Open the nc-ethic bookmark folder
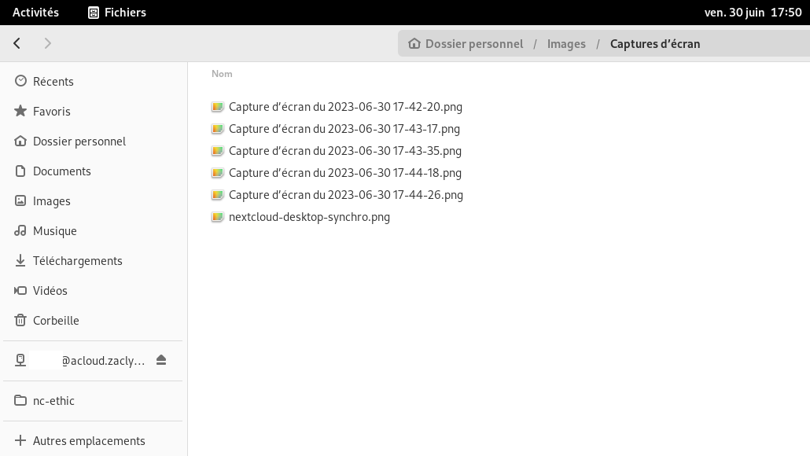 point(53,401)
